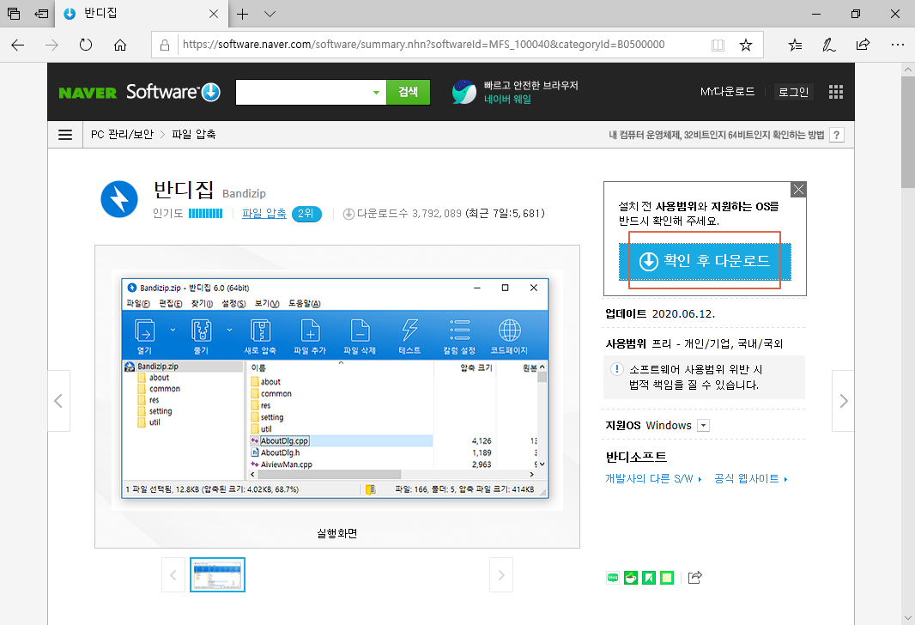Click the 반디소프트 developer name
Image resolution: width=915 pixels, height=625 pixels.
(x=636, y=457)
